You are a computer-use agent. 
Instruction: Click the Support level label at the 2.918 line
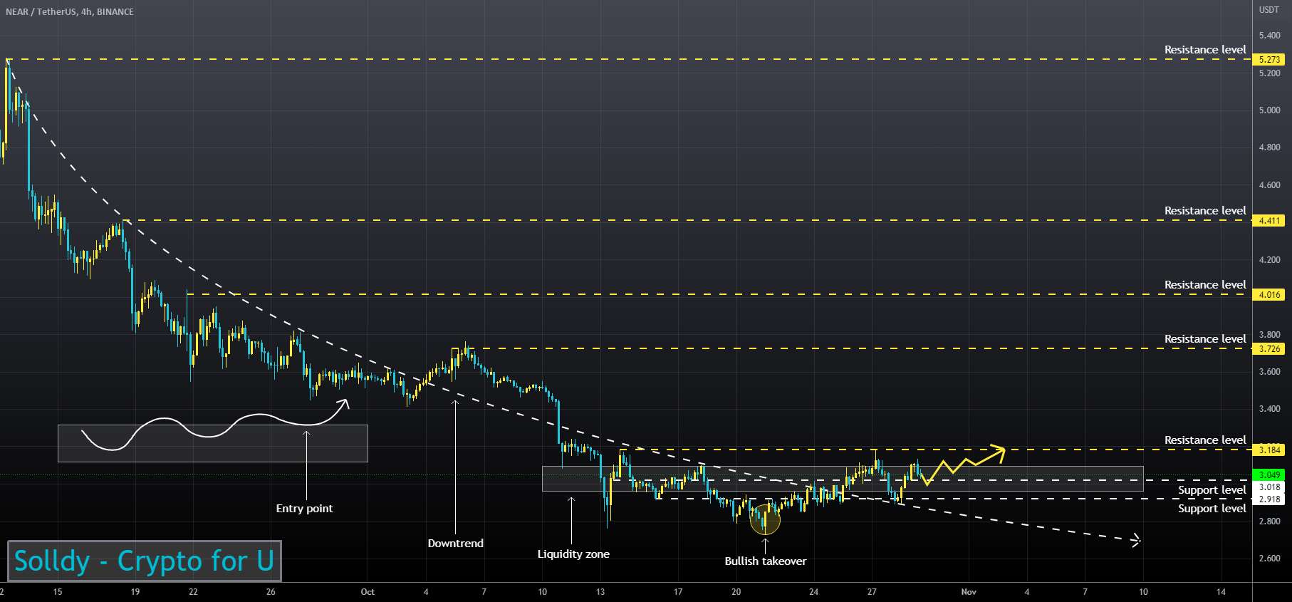pos(1212,509)
